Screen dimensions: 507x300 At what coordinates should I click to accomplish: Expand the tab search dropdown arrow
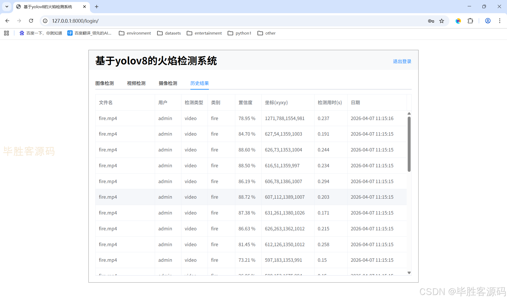pos(7,7)
